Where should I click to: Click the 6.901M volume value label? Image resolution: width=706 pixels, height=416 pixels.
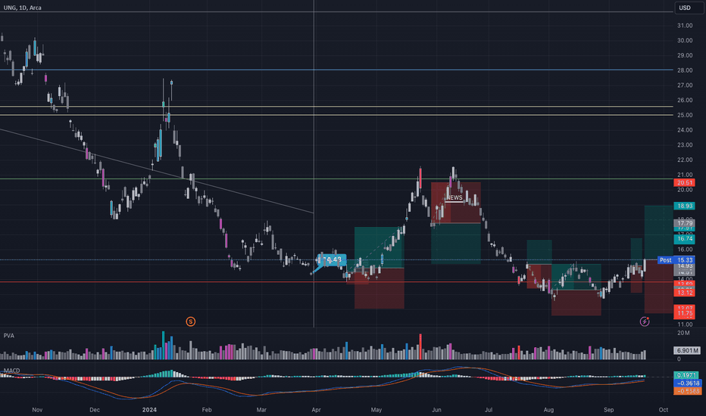[x=687, y=350]
